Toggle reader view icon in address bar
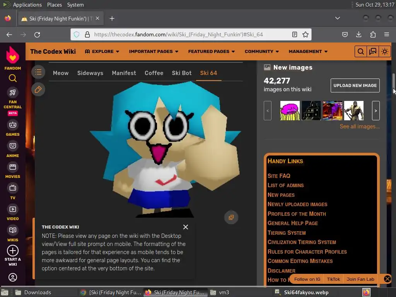The width and height of the screenshot is (396, 297). point(294,34)
